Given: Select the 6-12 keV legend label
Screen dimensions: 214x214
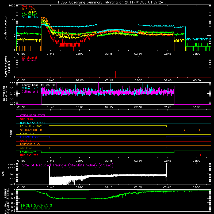Looking at the screenshot, I should [x=29, y=9].
